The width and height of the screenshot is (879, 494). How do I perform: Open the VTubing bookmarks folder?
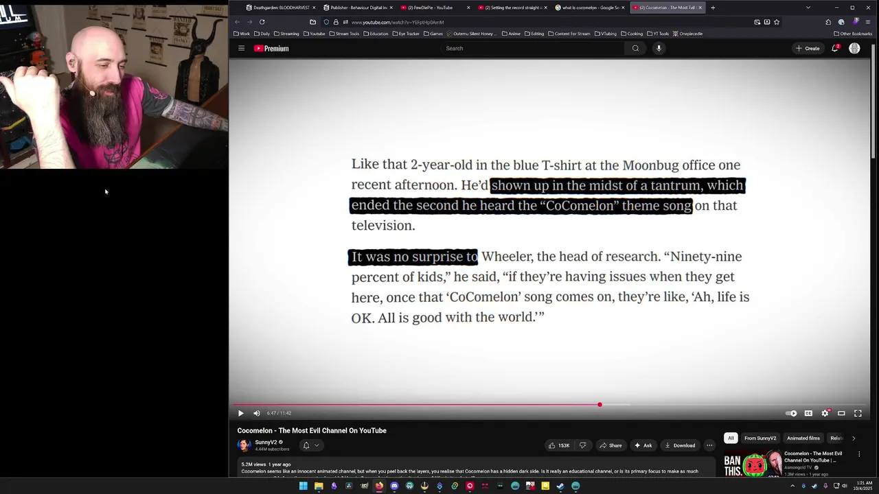click(606, 34)
